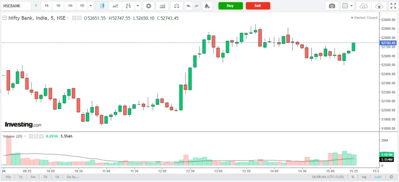This screenshot has height=182, width=399.
Task: Set range to 10y
Action: (x=8, y=177)
